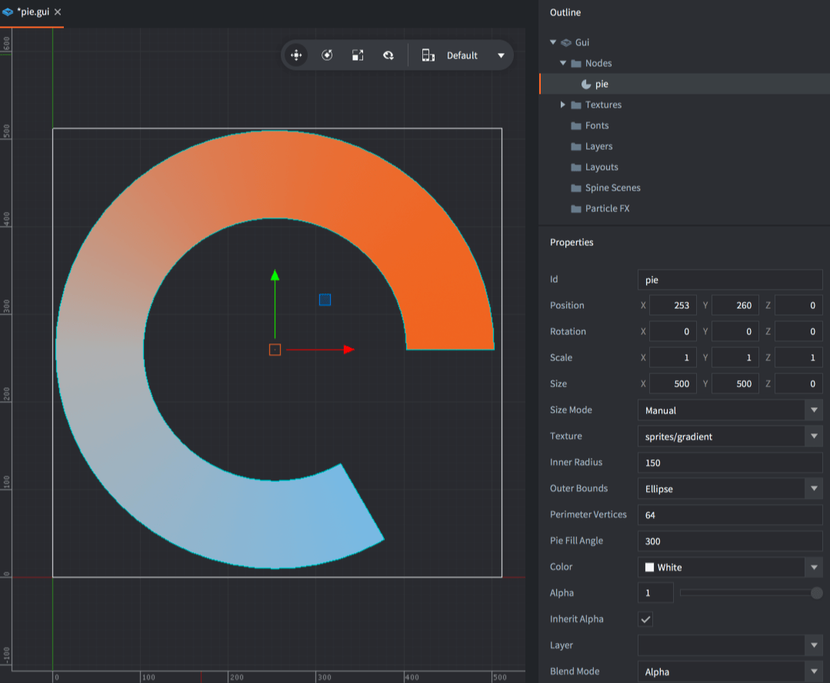Open the Blend Mode dropdown

[x=813, y=671]
